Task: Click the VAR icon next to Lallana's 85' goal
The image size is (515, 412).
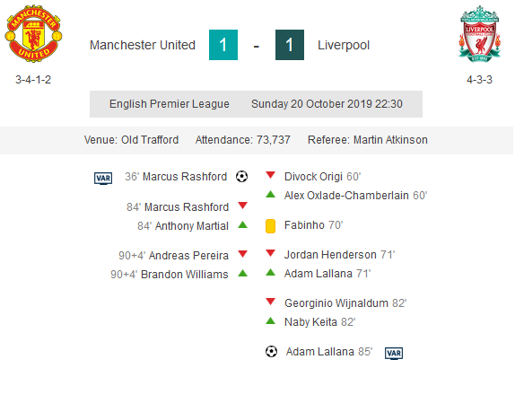Action: point(394,353)
